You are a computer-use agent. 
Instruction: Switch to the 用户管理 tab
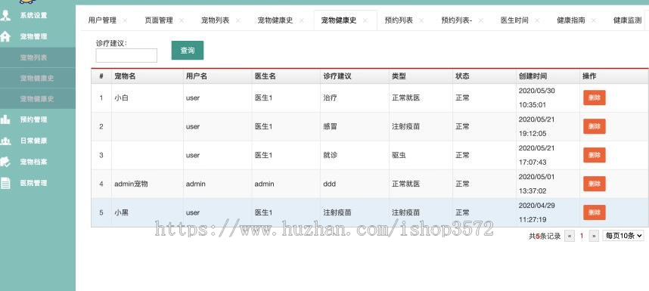pyautogui.click(x=102, y=20)
